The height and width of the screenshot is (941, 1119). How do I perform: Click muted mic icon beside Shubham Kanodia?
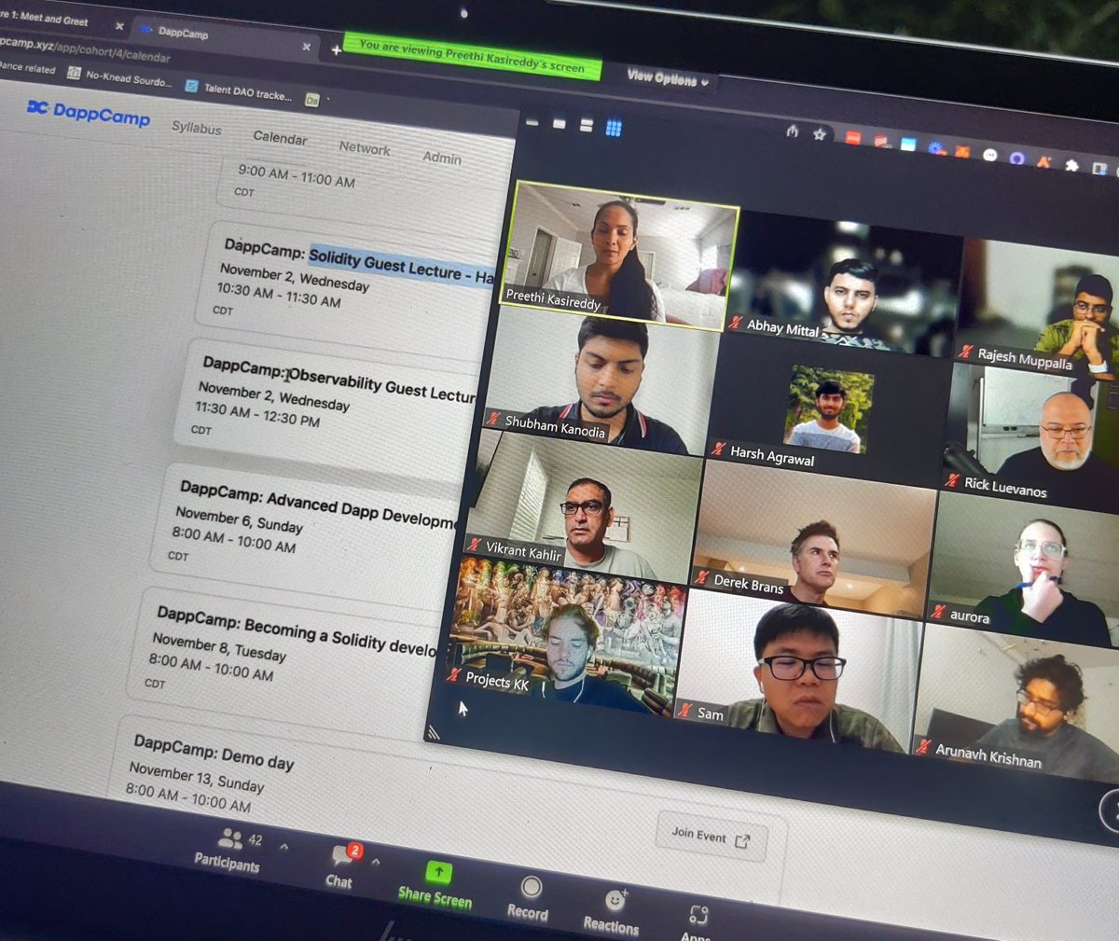click(x=493, y=419)
